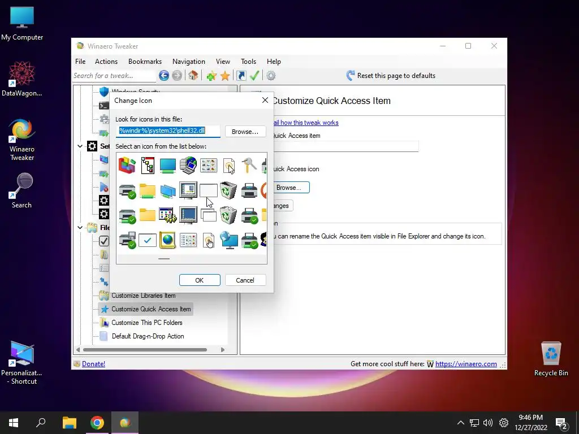Select the two overlapping blue monitors icon
The image size is (579, 434).
point(167,191)
